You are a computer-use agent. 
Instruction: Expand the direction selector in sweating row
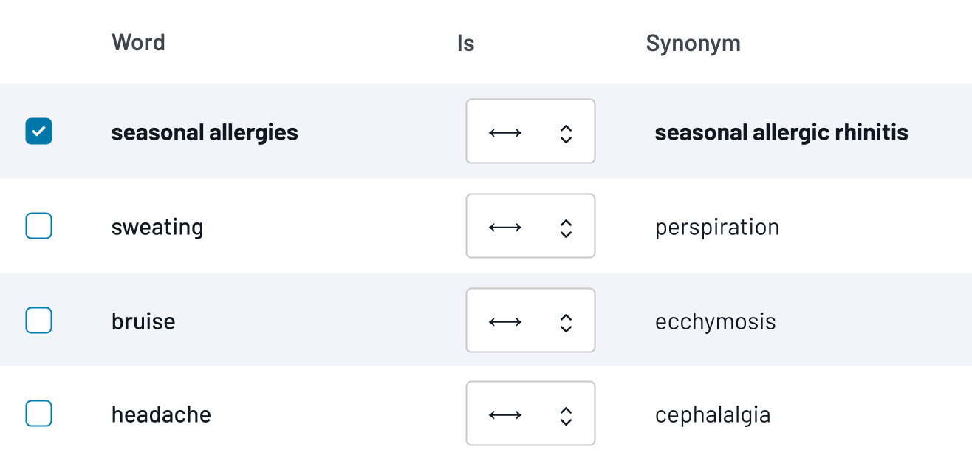coord(530,226)
